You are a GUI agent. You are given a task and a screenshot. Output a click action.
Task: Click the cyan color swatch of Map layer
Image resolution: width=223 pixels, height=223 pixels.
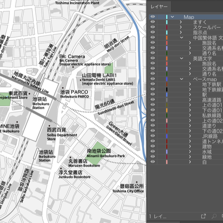(167, 17)
